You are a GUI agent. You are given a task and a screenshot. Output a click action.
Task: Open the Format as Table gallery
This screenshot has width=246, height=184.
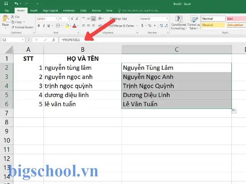click(x=194, y=23)
